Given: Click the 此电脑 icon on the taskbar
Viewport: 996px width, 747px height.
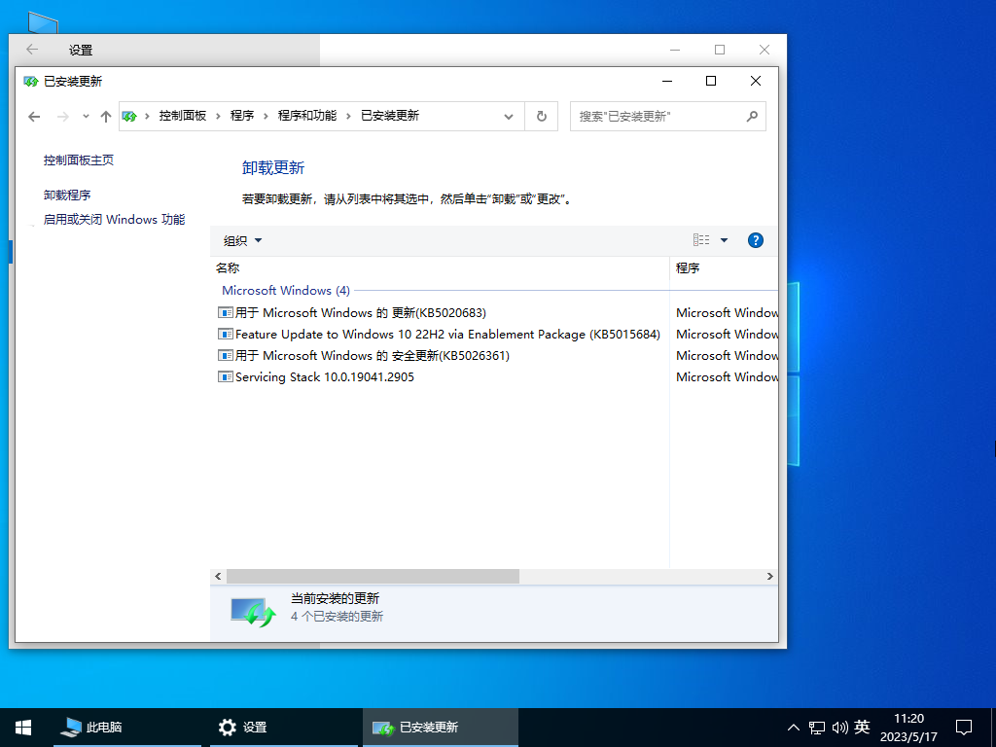Looking at the screenshot, I should 71,727.
